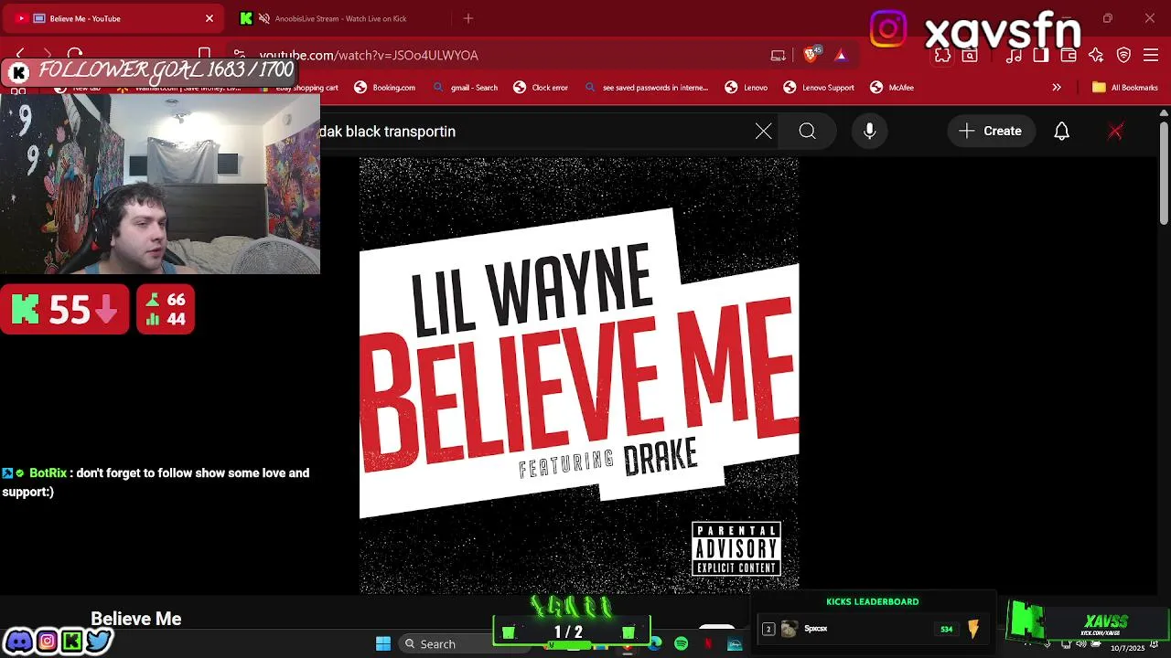1171x658 pixels.
Task: Open Spotify from the taskbar
Action: (682, 644)
